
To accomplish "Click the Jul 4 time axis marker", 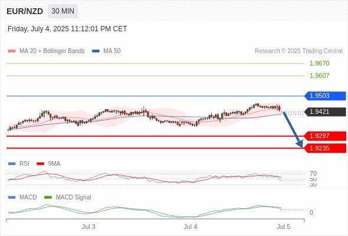I will point(190,227).
